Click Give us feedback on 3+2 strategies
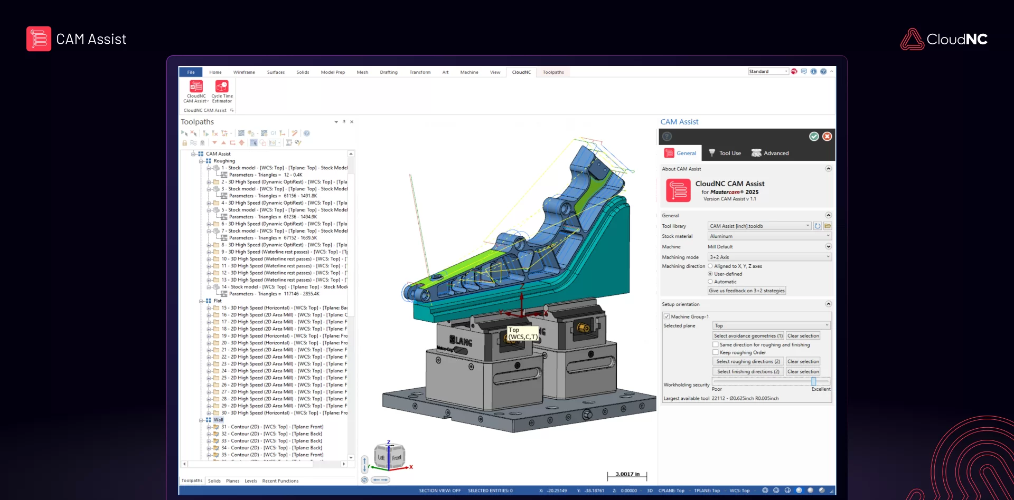Image resolution: width=1014 pixels, height=500 pixels. 747,291
